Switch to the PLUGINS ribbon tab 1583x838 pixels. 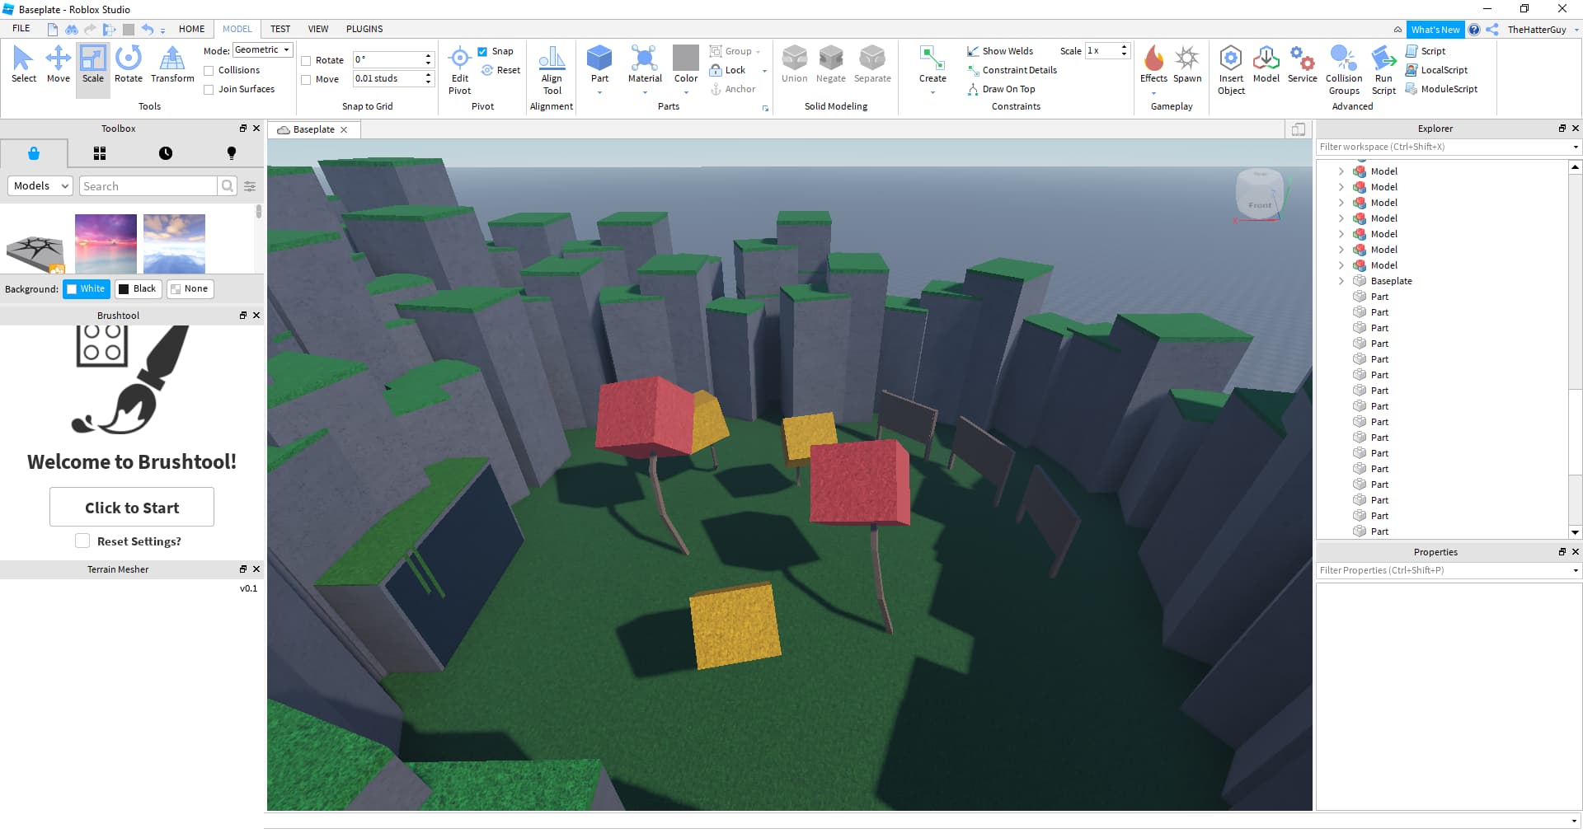coord(364,29)
